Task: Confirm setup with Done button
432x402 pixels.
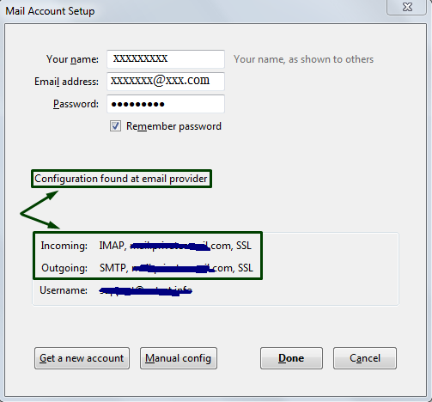Action: [291, 358]
